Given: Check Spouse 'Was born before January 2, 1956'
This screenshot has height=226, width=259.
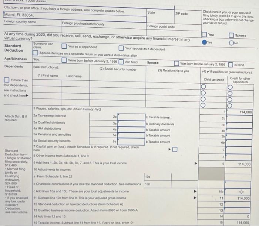Looking at the screenshot, I should 176,63.
